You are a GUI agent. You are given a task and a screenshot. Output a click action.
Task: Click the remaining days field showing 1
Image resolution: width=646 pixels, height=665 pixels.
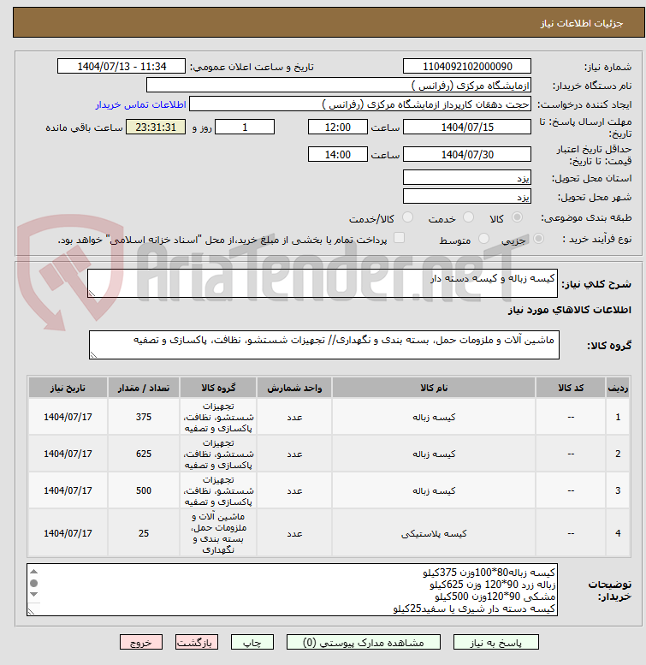tap(245, 127)
